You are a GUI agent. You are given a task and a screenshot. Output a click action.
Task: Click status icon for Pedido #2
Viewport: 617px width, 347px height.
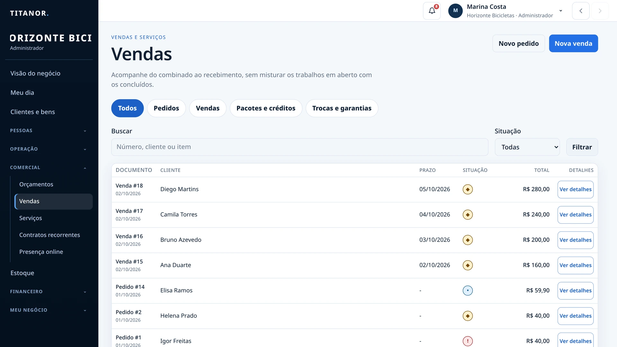(x=468, y=316)
